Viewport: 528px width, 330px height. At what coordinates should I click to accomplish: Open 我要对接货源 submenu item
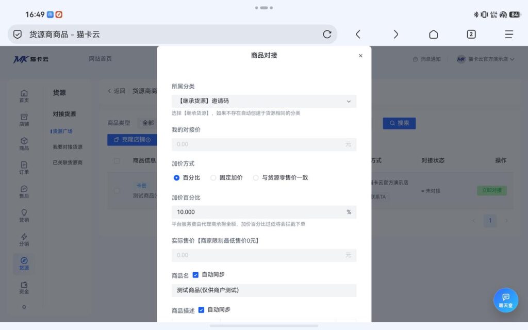68,147
